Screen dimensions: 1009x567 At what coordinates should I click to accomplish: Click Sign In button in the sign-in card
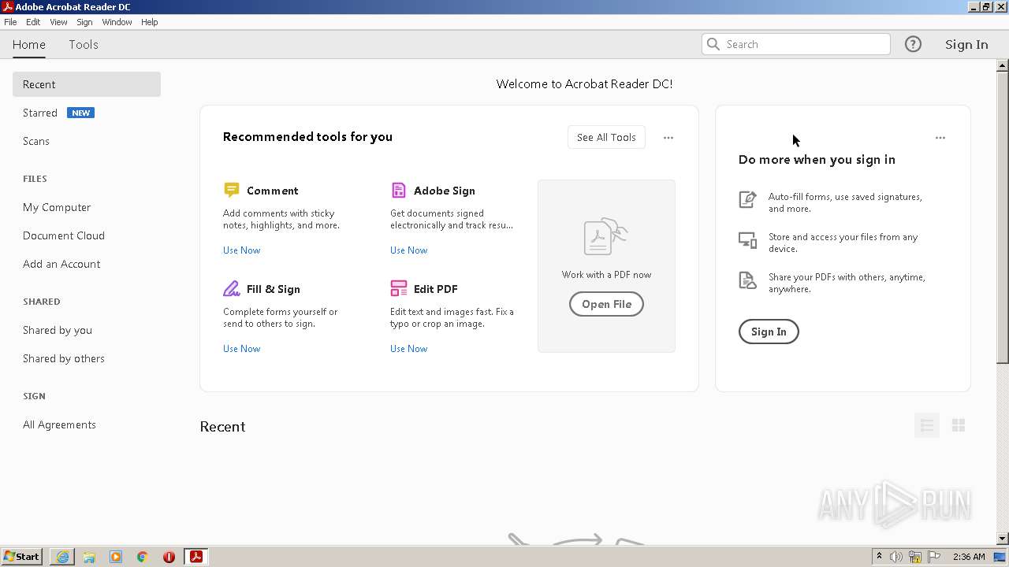click(769, 332)
